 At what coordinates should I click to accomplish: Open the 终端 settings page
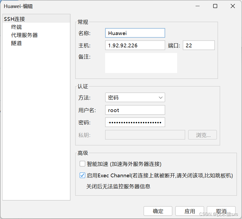pos(16,27)
